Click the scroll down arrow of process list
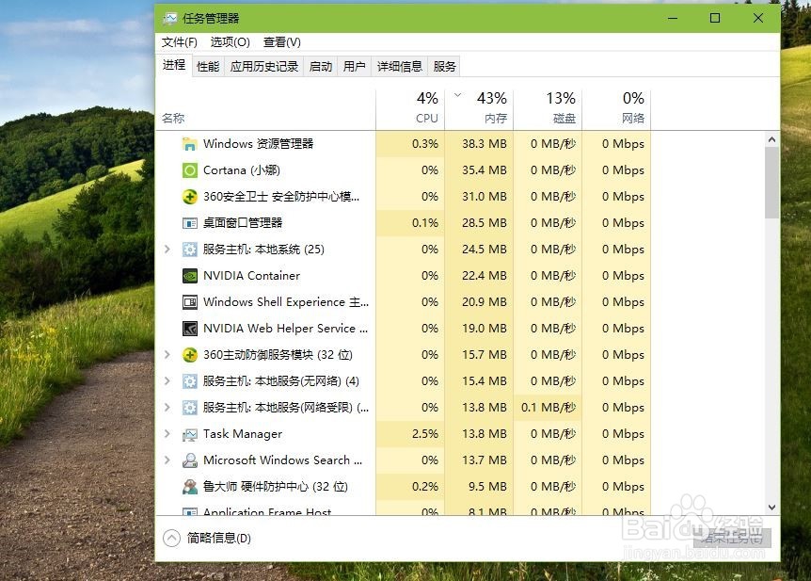 771,508
